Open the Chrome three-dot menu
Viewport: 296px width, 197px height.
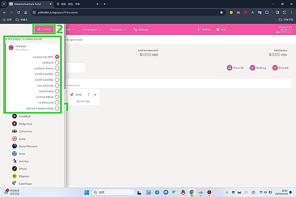click(x=292, y=12)
